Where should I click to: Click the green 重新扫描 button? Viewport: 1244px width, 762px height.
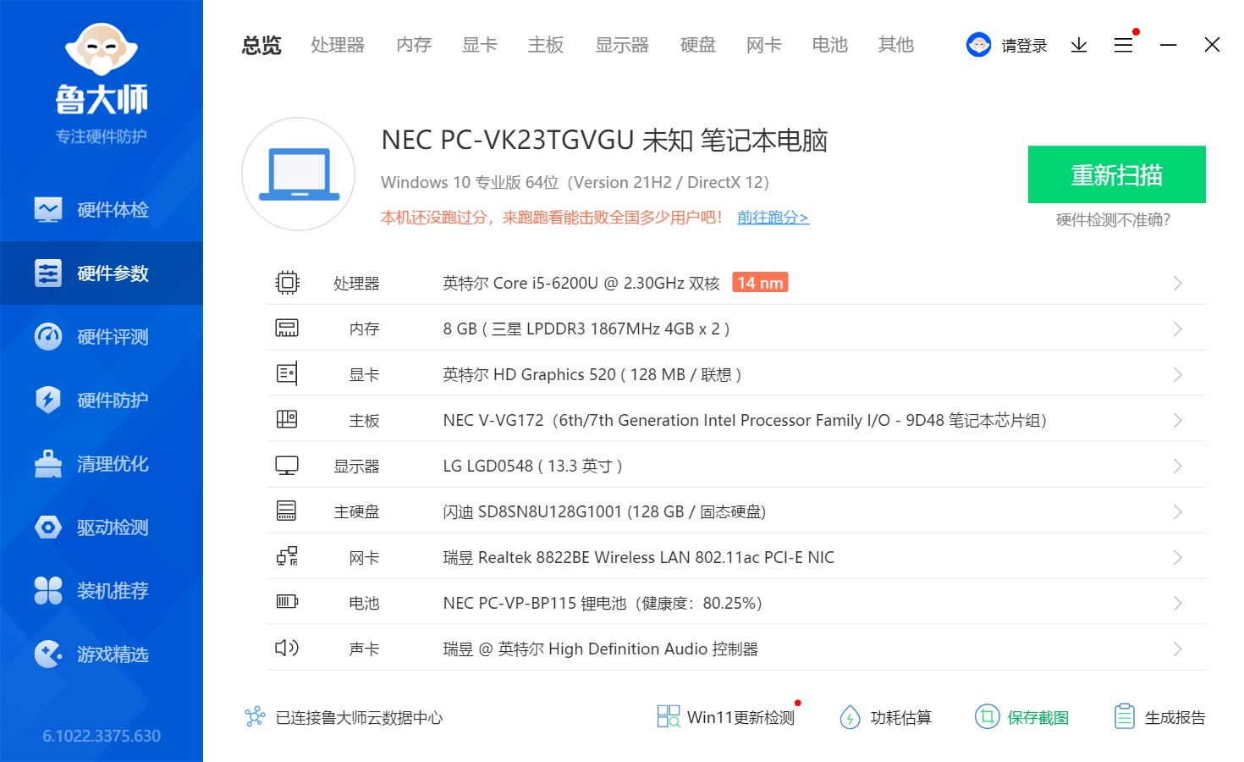(1117, 174)
